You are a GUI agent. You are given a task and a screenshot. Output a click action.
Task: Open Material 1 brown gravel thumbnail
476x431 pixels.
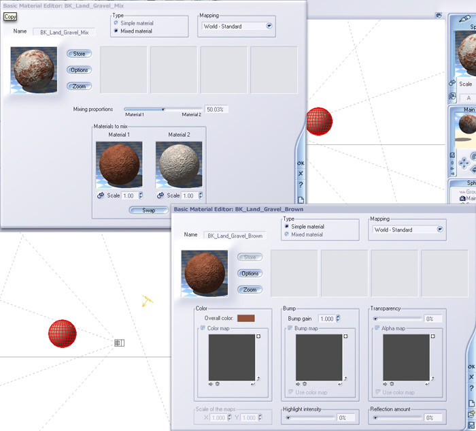click(119, 165)
